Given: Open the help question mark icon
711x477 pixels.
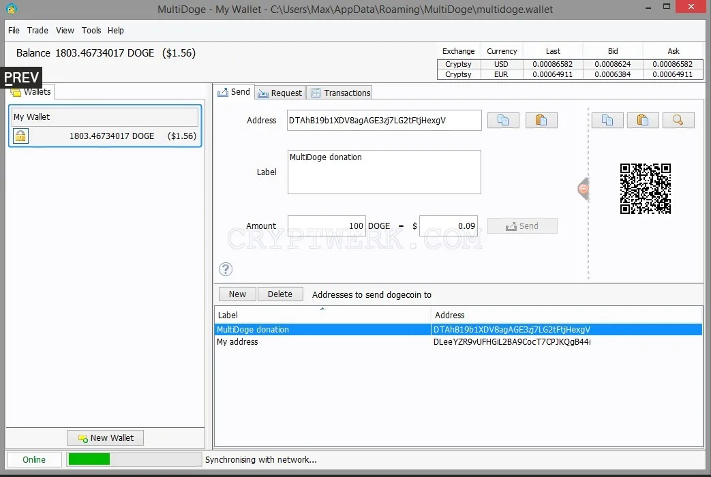Looking at the screenshot, I should coord(226,269).
